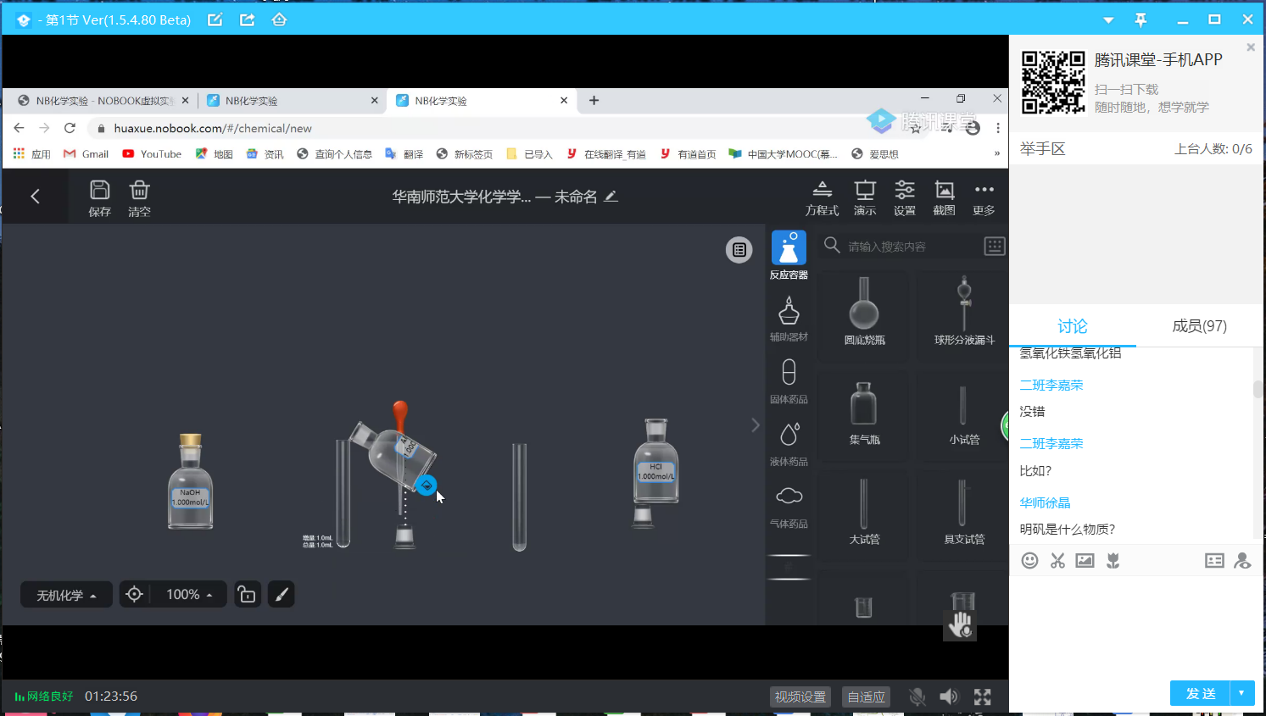Open the send options dropdown arrow

click(1242, 693)
